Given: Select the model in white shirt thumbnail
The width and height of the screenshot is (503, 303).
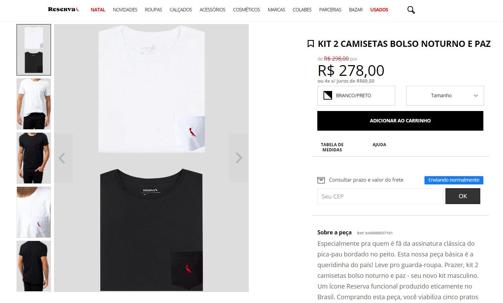Looking at the screenshot, I should pyautogui.click(x=34, y=104).
